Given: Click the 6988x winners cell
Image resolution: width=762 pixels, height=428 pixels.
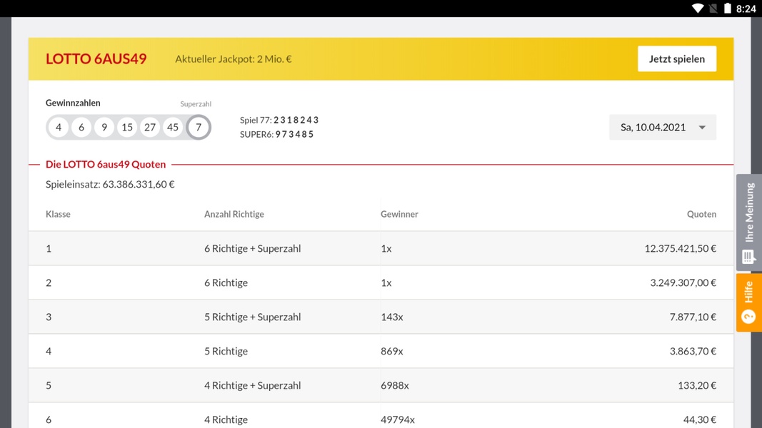Looking at the screenshot, I should tap(395, 385).
